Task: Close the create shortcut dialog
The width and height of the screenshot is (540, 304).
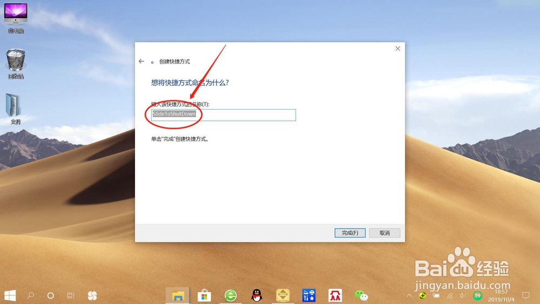Action: (x=398, y=49)
